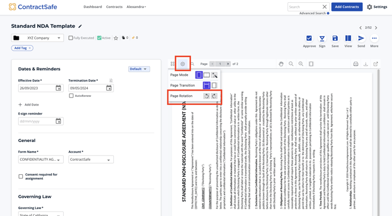Rotate page clockwise
The image size is (392, 216).
click(x=214, y=96)
